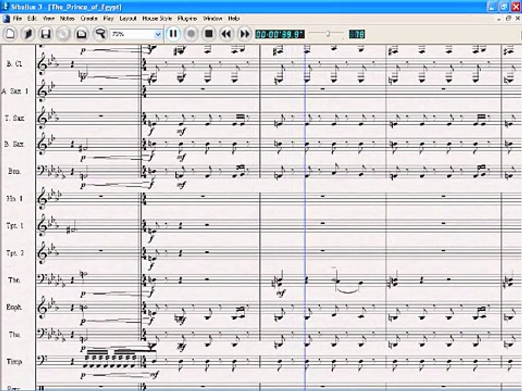Click the Tpt. 1 staff label
Image resolution: width=522 pixels, height=391 pixels.
pos(15,225)
